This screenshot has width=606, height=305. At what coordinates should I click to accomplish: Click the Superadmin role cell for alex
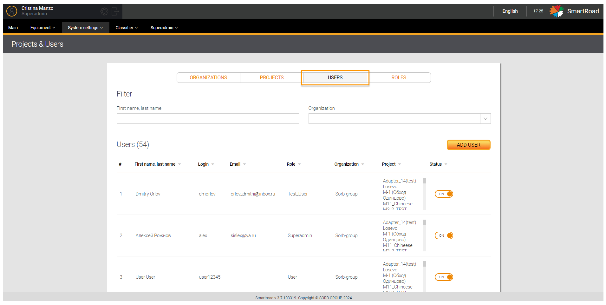coord(300,235)
